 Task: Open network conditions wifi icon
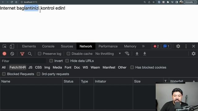127,54
